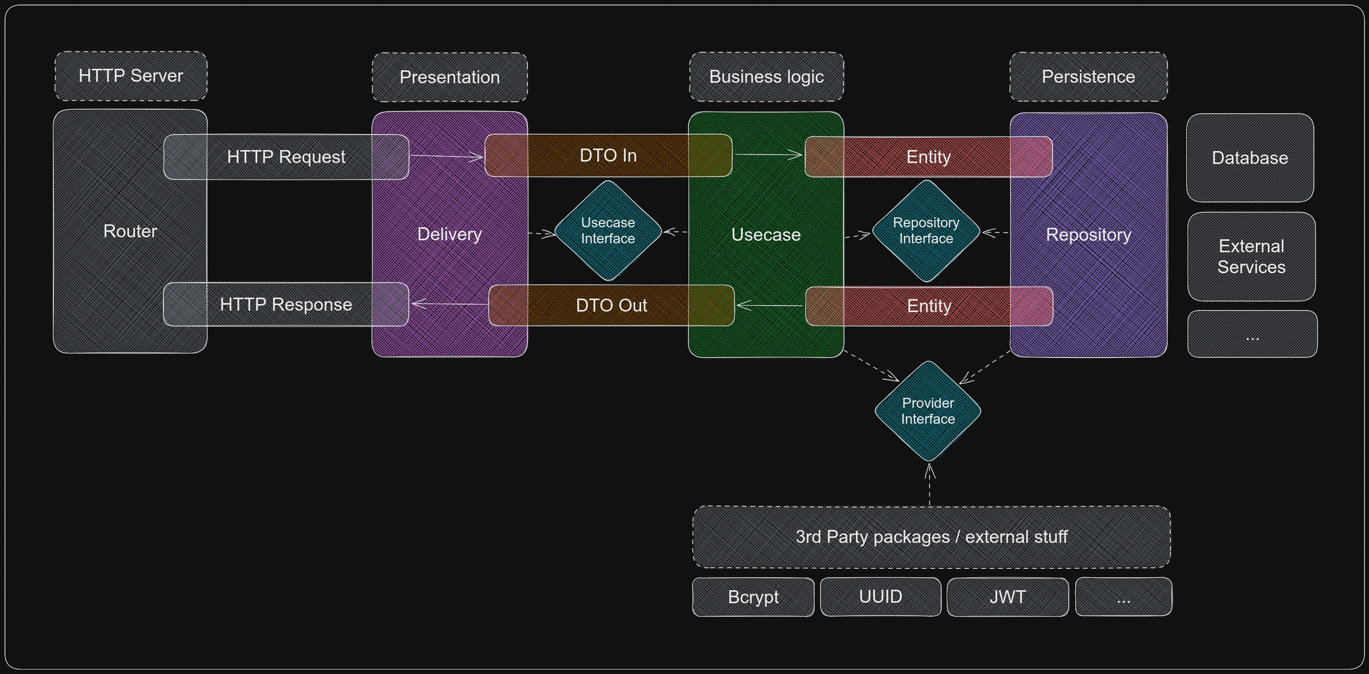
Task: Click the Business logic header
Action: tap(766, 77)
